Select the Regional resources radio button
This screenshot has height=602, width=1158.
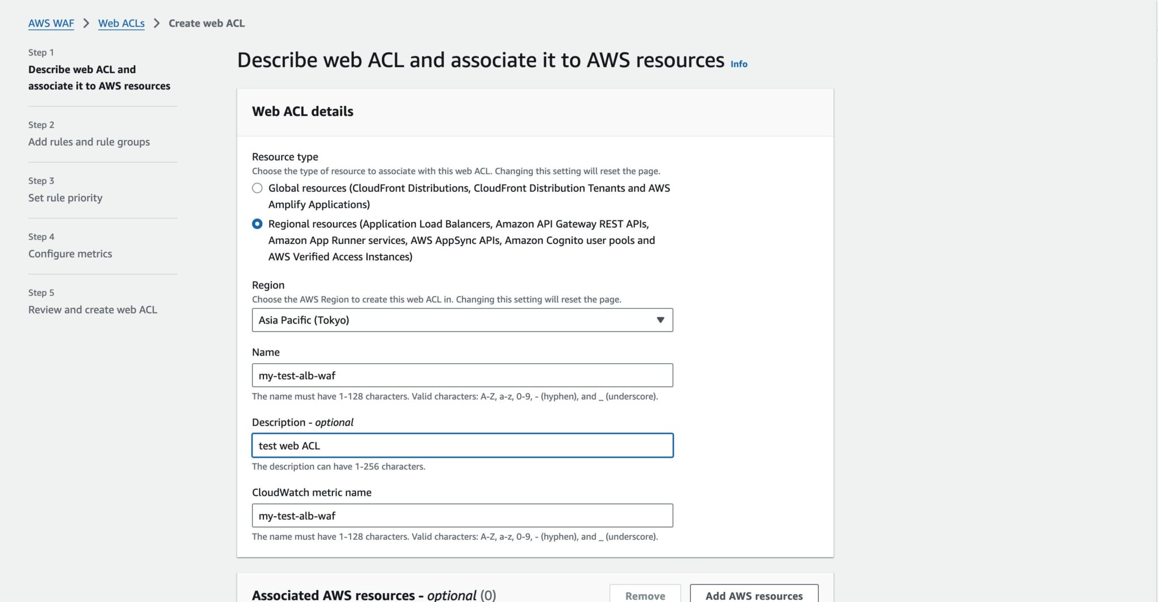[x=257, y=223]
